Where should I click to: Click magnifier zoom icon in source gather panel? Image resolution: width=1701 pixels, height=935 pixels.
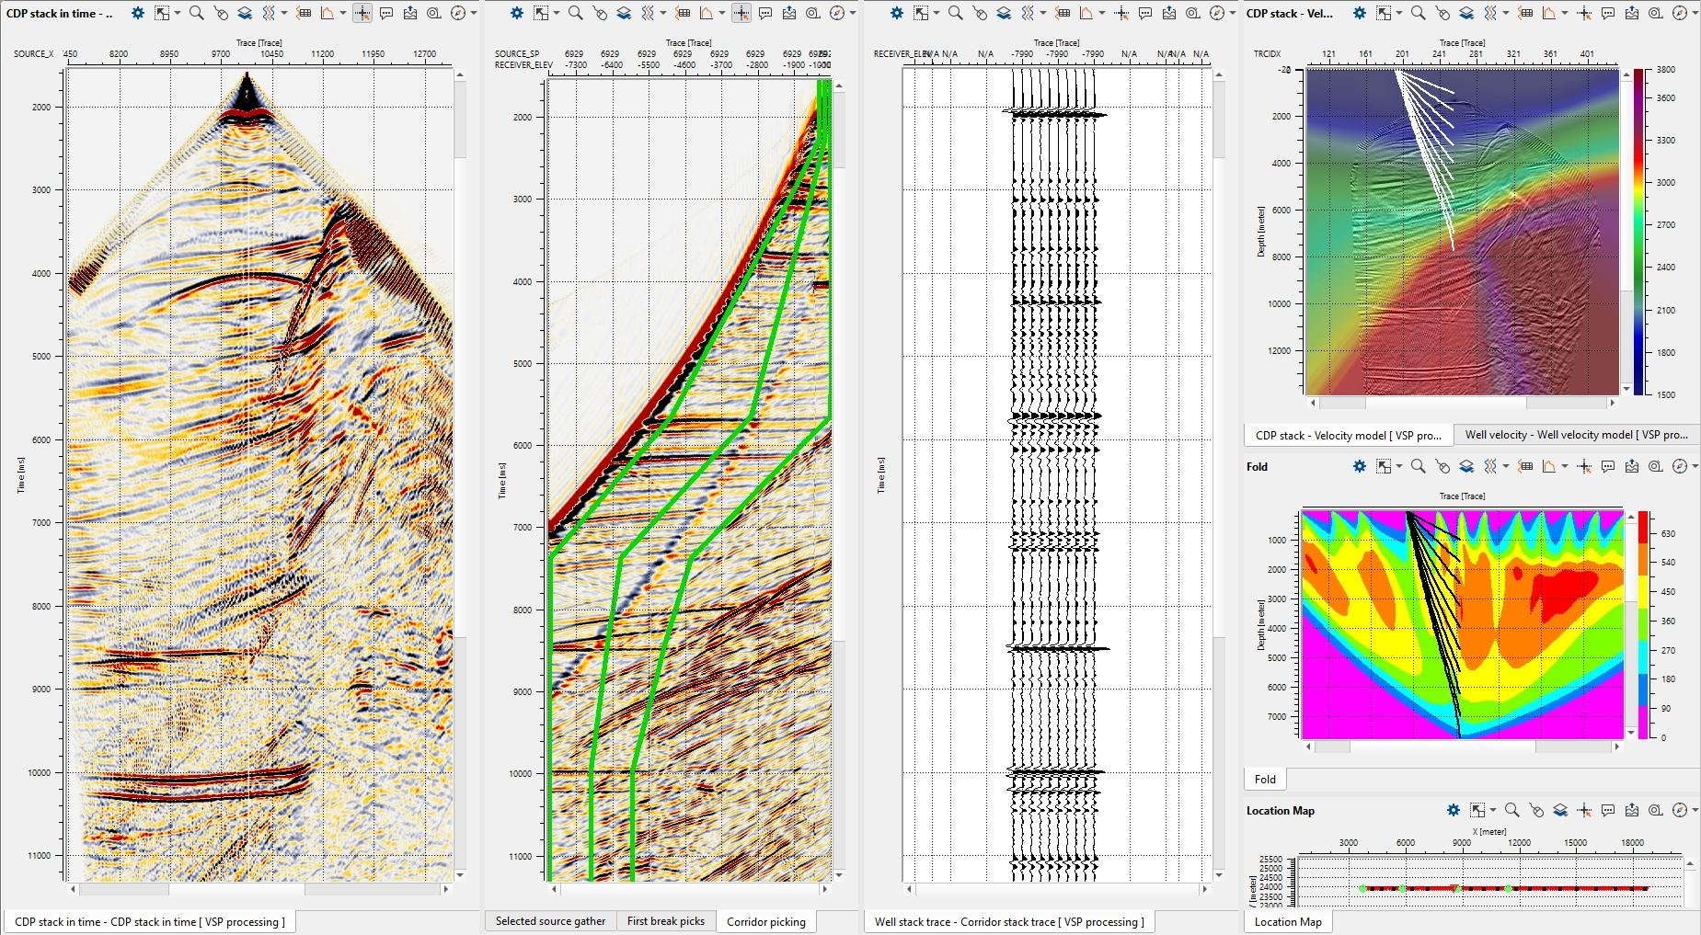tap(575, 14)
